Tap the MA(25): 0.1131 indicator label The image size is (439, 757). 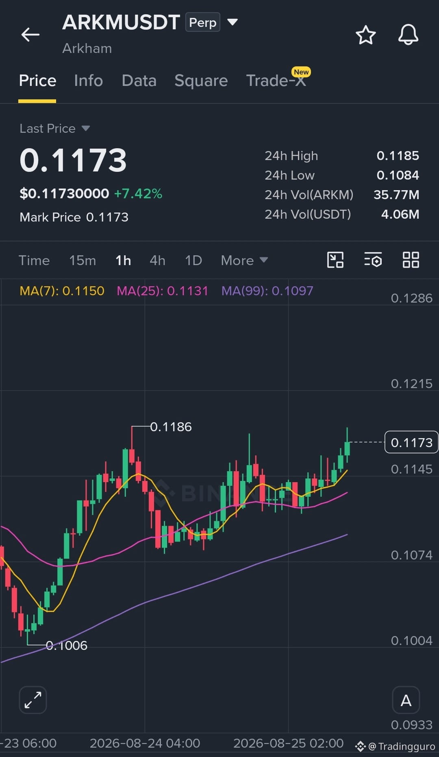pos(162,291)
